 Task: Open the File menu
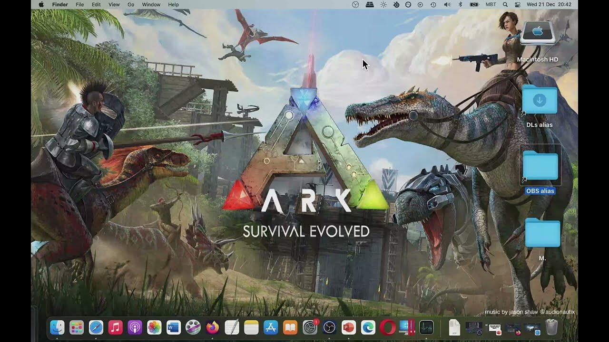tap(79, 4)
